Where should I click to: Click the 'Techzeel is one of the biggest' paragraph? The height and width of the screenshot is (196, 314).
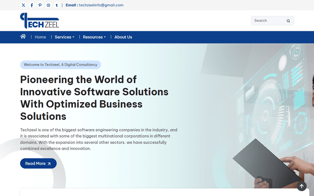pos(99,139)
